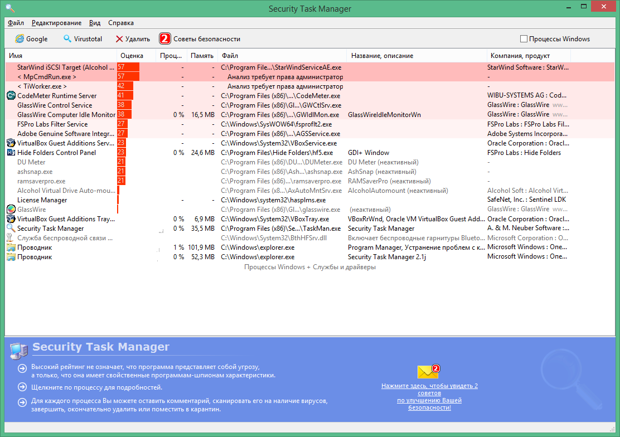Open Google search from the toolbar
This screenshot has width=620, height=437.
point(32,39)
